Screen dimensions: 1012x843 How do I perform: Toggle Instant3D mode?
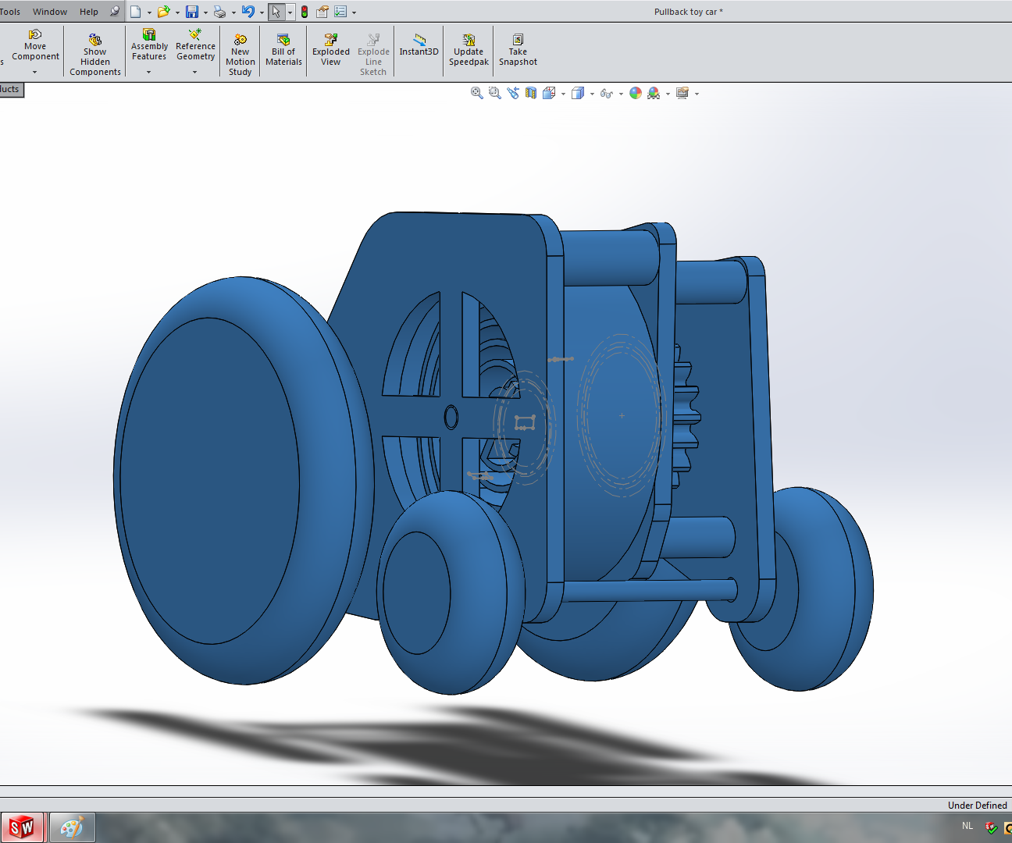click(x=419, y=48)
